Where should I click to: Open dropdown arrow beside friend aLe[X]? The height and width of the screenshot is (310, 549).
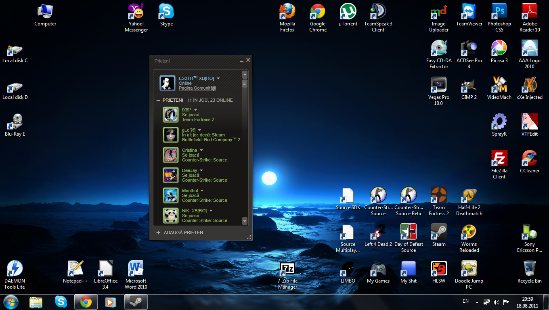pos(199,130)
